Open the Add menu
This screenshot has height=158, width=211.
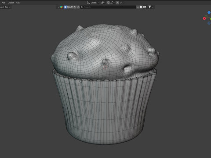pos(4,3)
